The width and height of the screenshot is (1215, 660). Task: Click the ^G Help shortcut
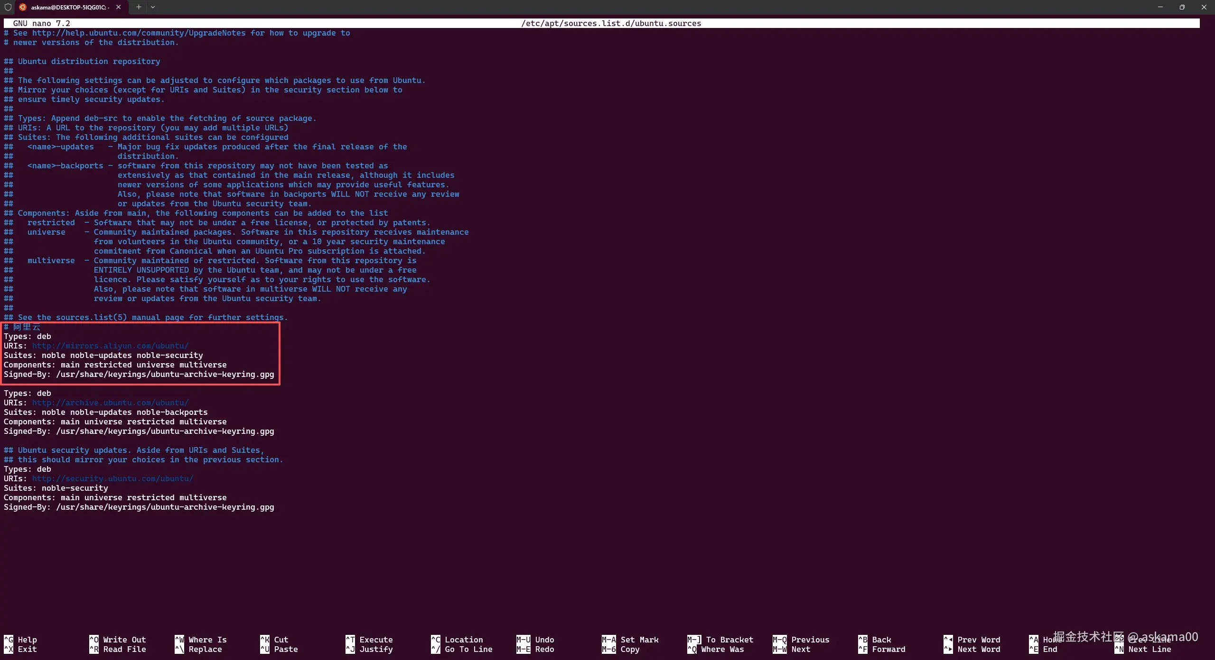coord(20,640)
